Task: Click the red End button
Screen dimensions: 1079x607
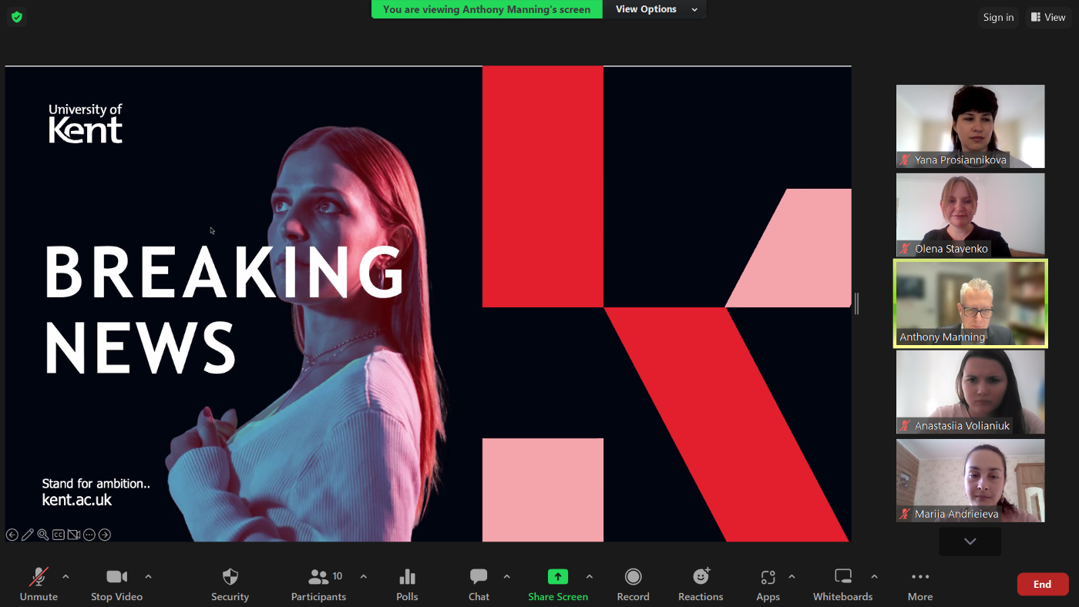Action: tap(1043, 584)
